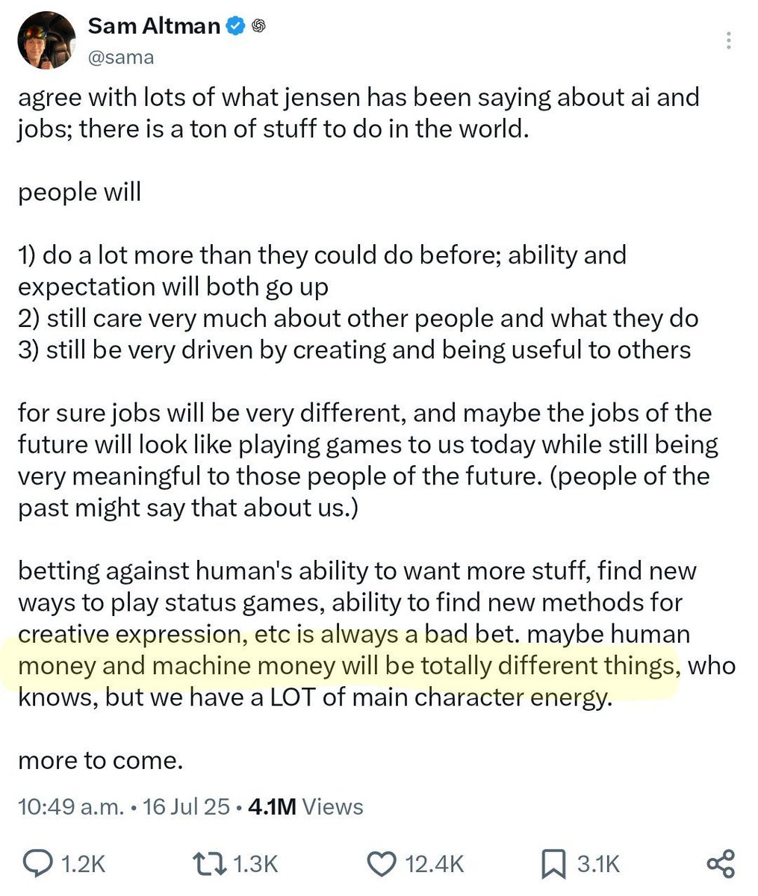The height and width of the screenshot is (896, 758).
Task: Bookmark the tweet with bookmark icon
Action: click(x=553, y=864)
